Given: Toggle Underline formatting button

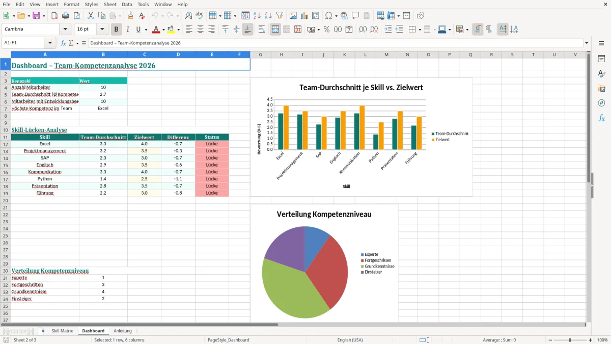Looking at the screenshot, I should pos(138,30).
